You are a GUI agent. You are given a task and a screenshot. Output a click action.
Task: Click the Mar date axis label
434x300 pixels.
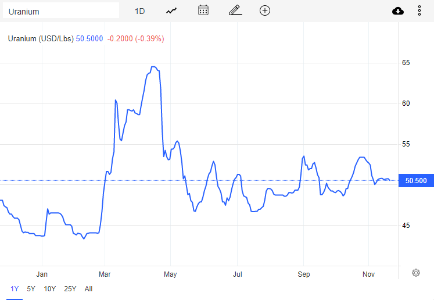(x=105, y=274)
